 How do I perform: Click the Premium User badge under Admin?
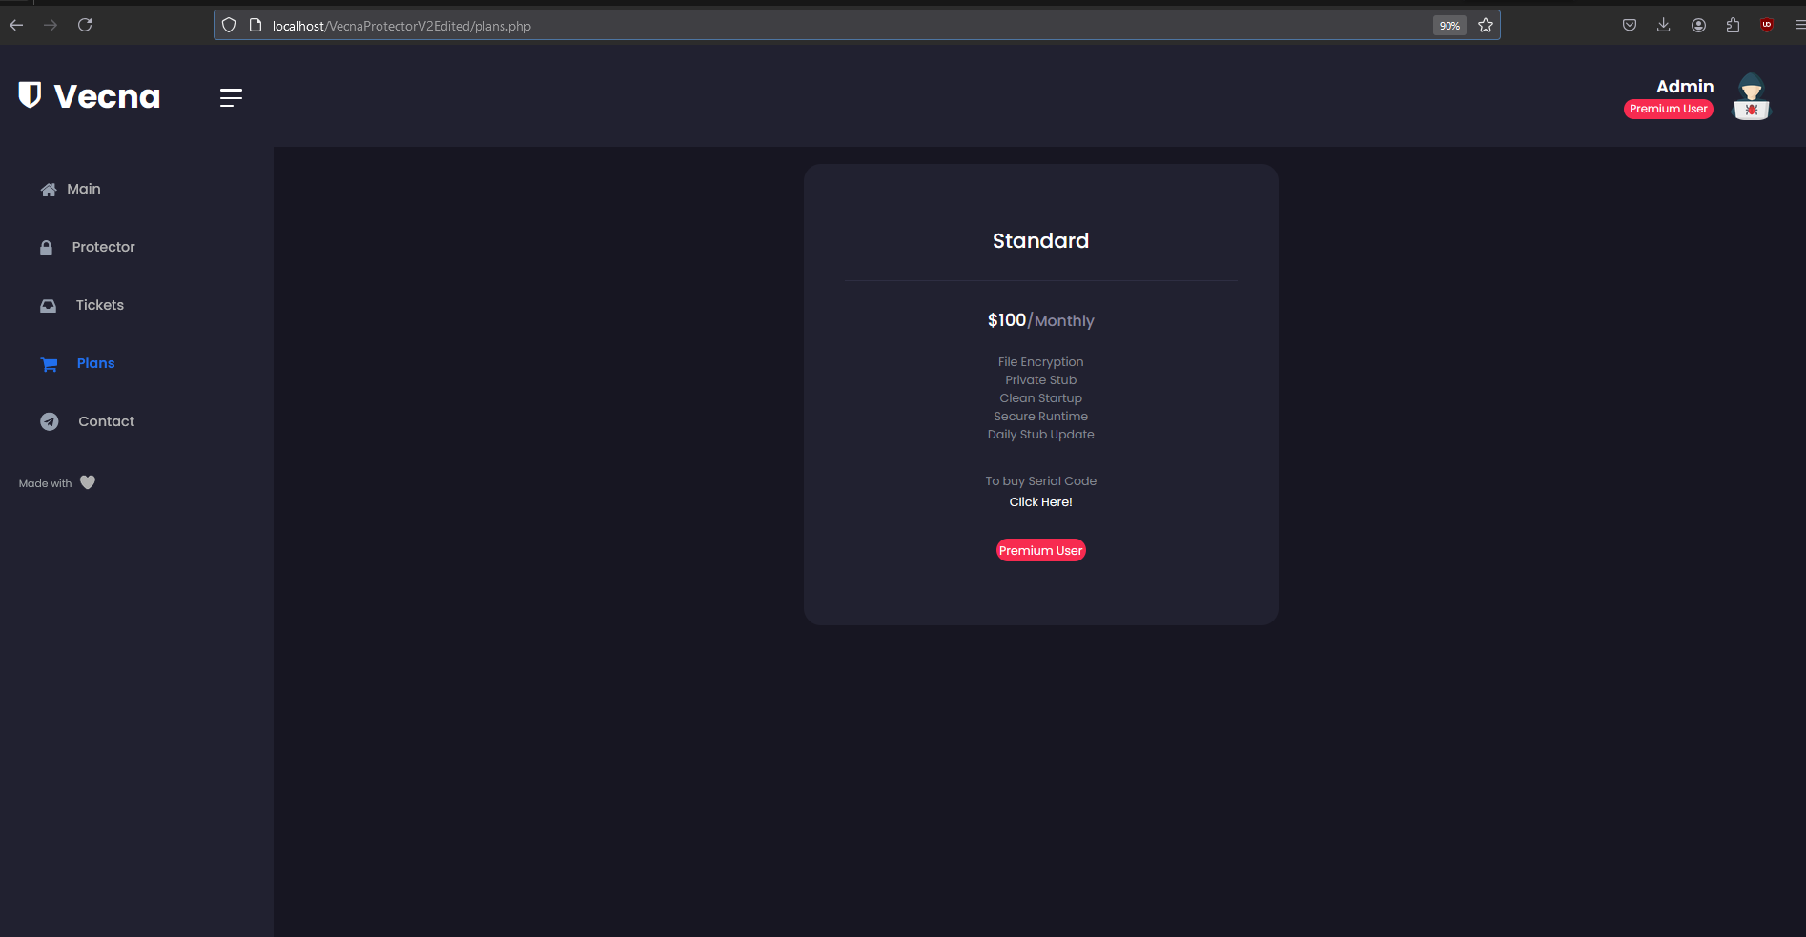click(x=1669, y=109)
